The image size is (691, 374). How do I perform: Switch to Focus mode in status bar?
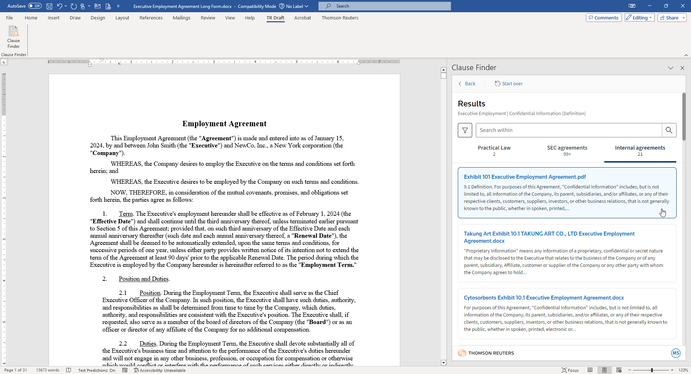click(570, 370)
